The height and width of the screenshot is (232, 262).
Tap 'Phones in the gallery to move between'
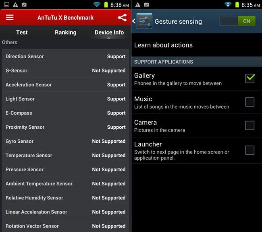178,83
